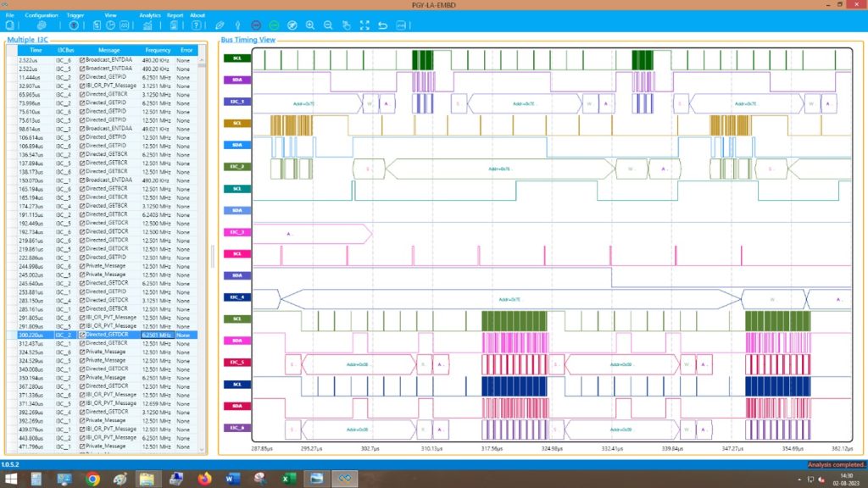The image size is (868, 488).
Task: Undo last action with the undo icon
Action: point(381,25)
